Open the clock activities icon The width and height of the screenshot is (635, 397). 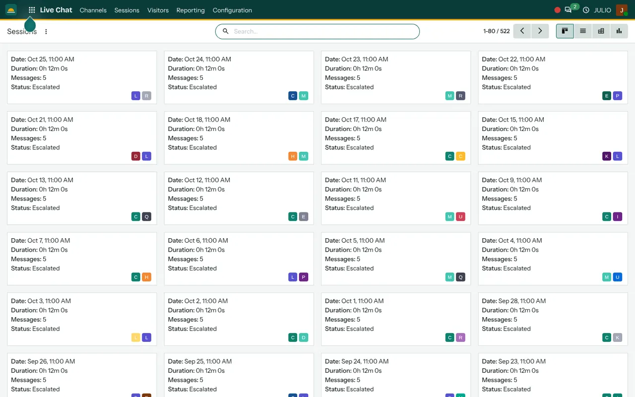[x=586, y=10]
